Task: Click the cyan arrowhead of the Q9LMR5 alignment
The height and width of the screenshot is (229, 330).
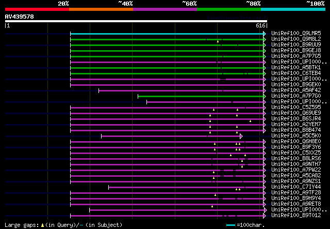Action: (265, 34)
